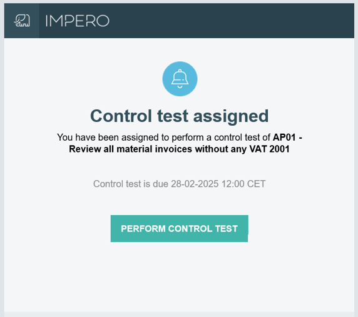The width and height of the screenshot is (358, 317).
Task: Click the word "assigned" in the heading
Action: point(231,116)
